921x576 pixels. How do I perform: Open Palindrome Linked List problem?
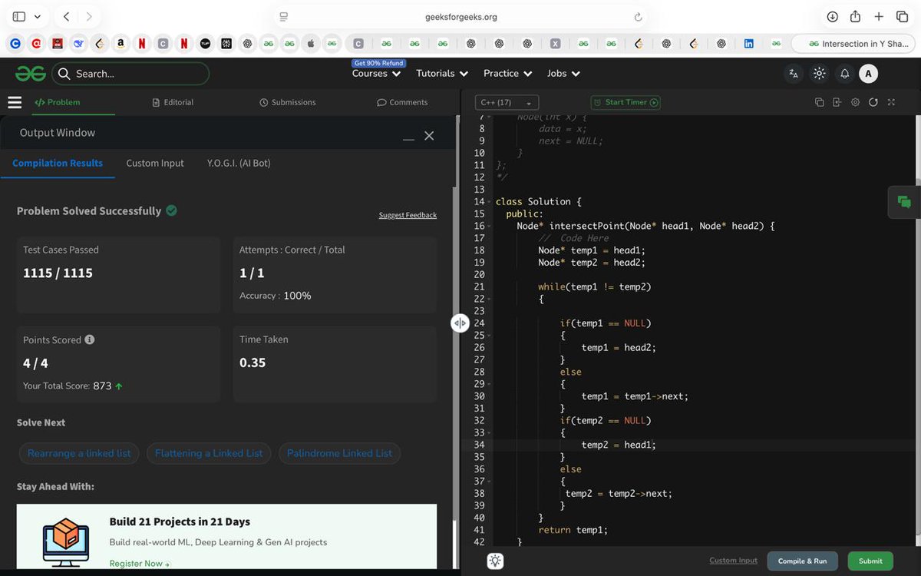(x=339, y=453)
